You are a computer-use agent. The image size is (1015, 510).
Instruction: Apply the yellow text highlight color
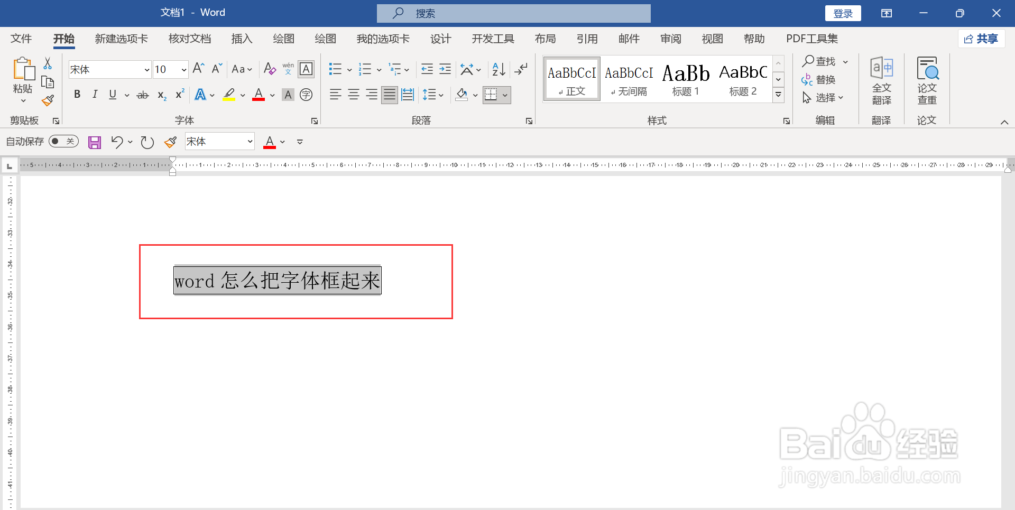[229, 95]
